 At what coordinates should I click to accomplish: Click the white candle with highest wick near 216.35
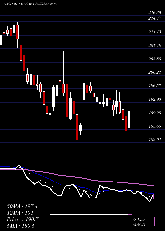tap(14, 29)
